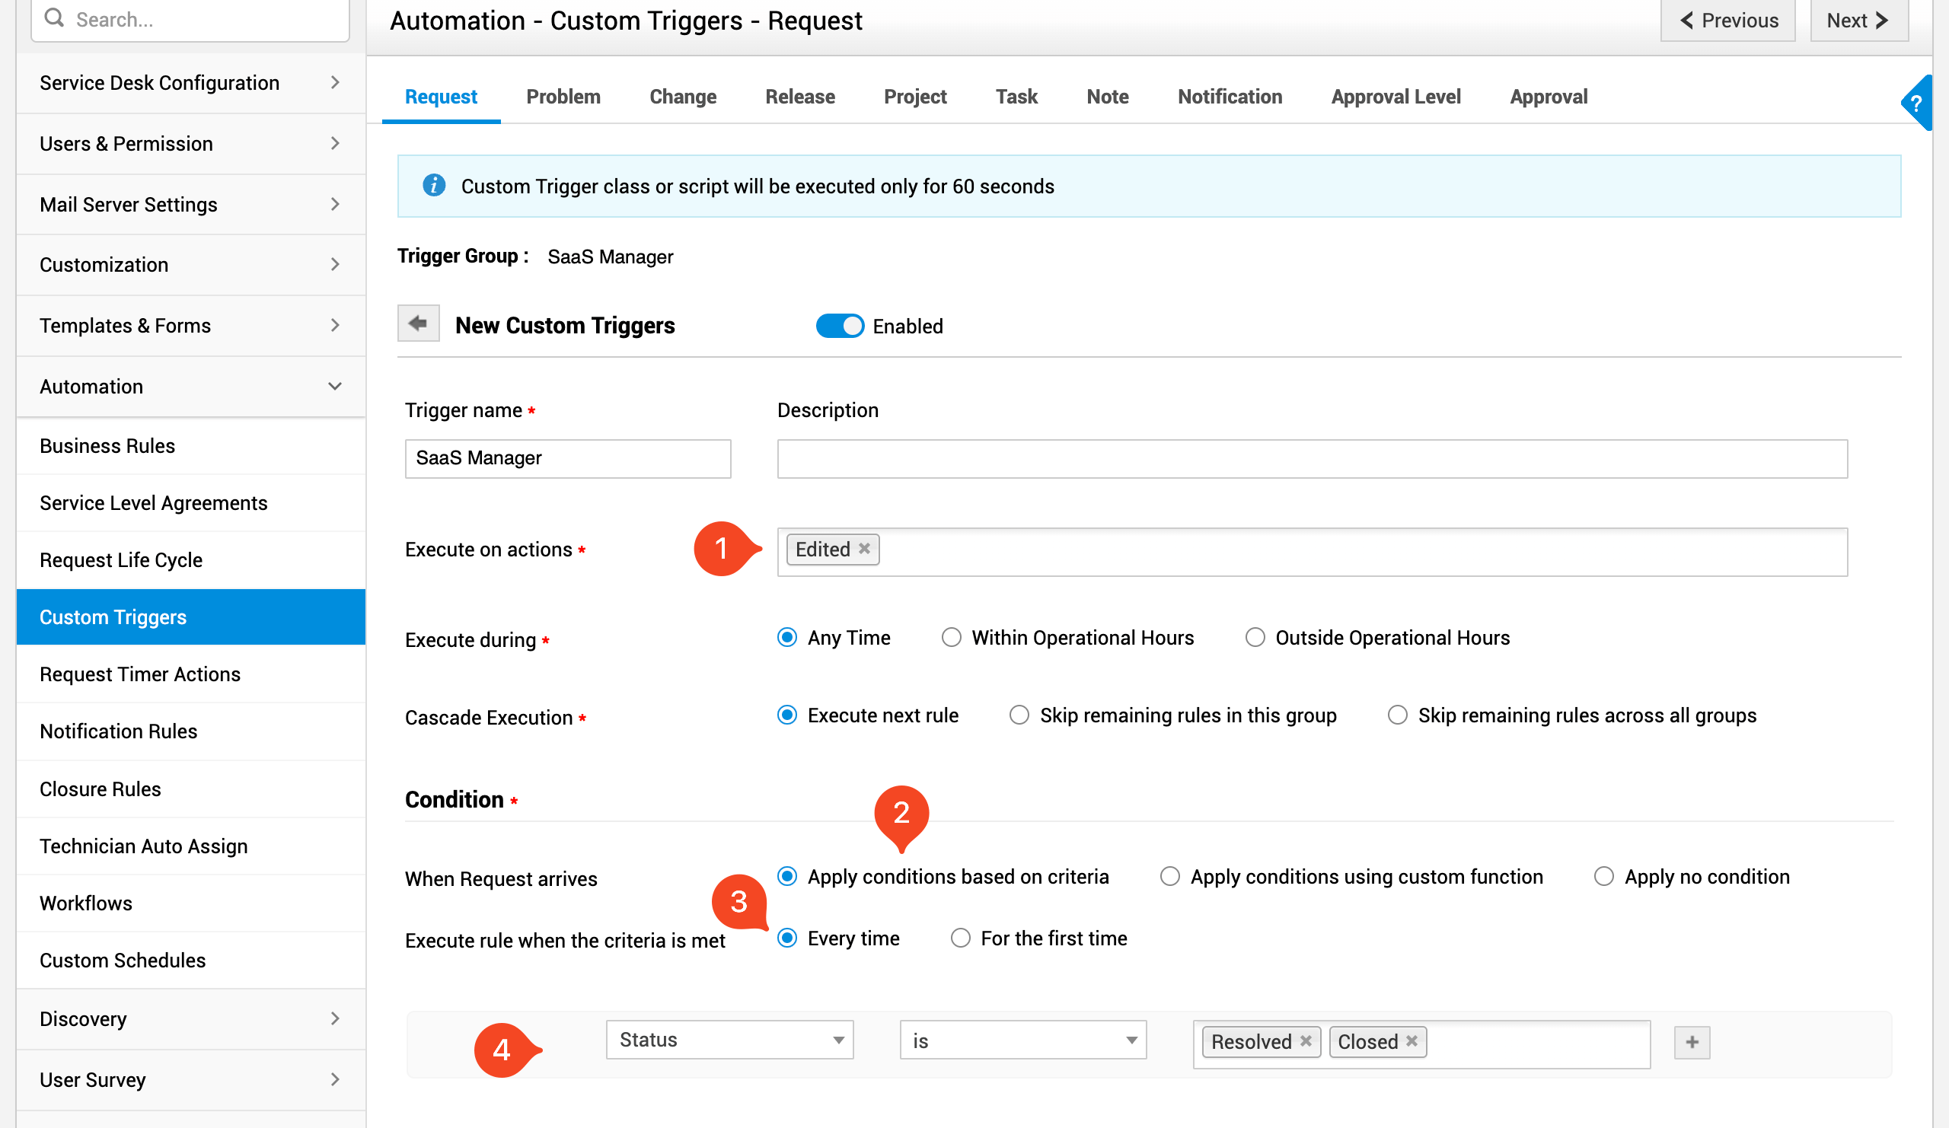Open Closure Rules

click(x=190, y=789)
